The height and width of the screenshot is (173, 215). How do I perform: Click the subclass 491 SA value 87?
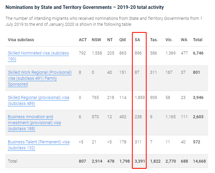[x=137, y=72]
